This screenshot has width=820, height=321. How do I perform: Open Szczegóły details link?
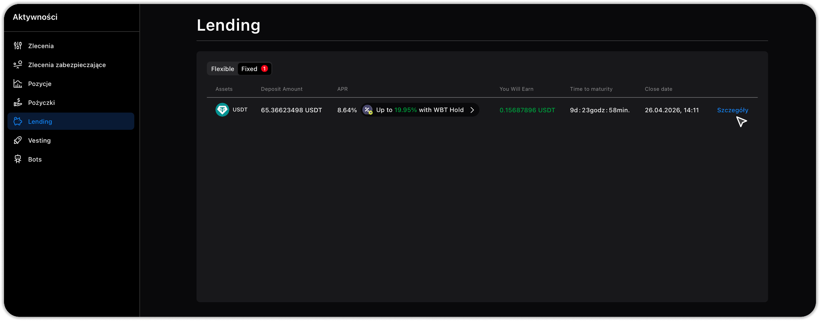coord(732,110)
